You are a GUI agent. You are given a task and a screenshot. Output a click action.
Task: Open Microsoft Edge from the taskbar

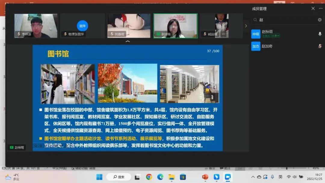(x=160, y=176)
